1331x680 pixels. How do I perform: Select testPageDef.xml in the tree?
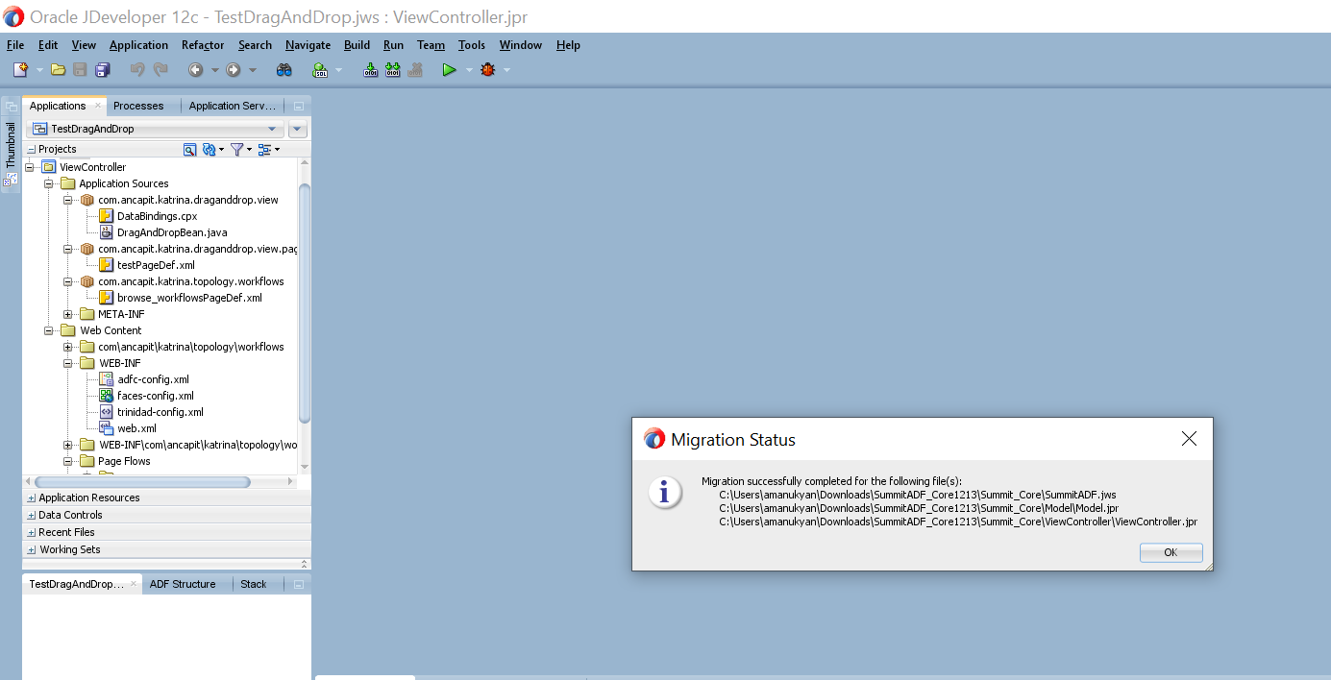click(x=156, y=265)
